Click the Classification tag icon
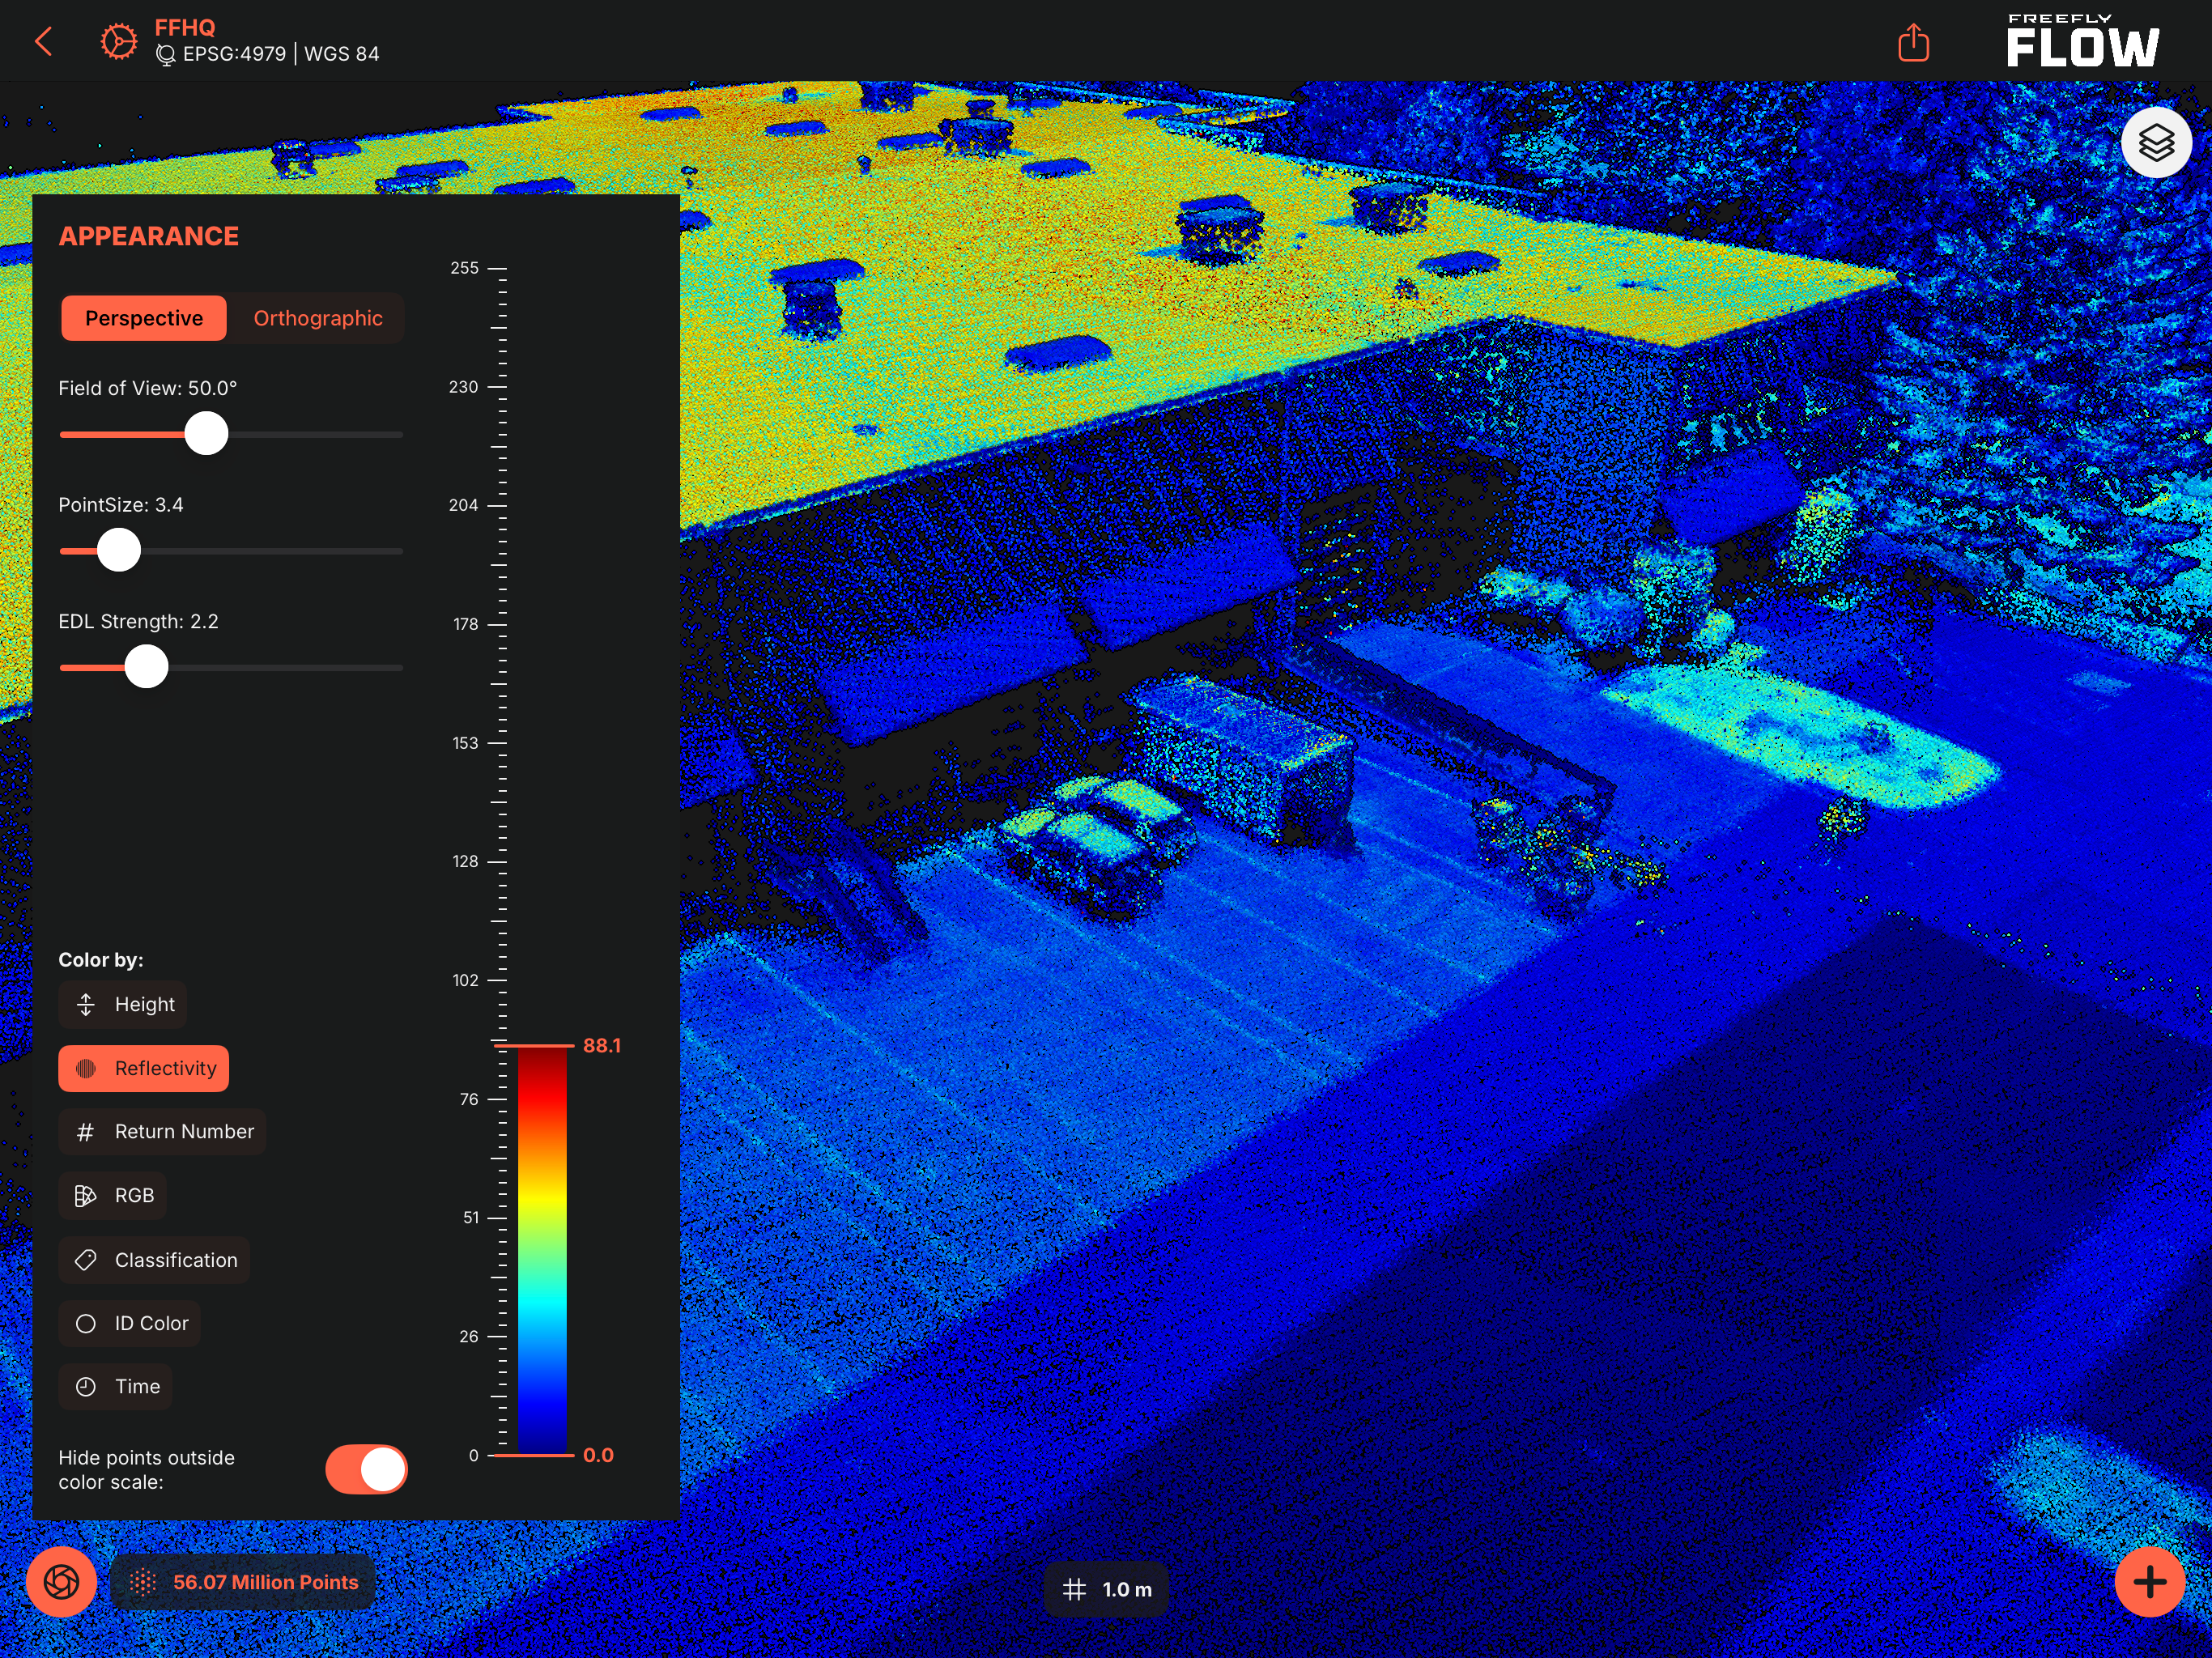Screen dimensions: 2212x1658 pyautogui.click(x=86, y=1260)
